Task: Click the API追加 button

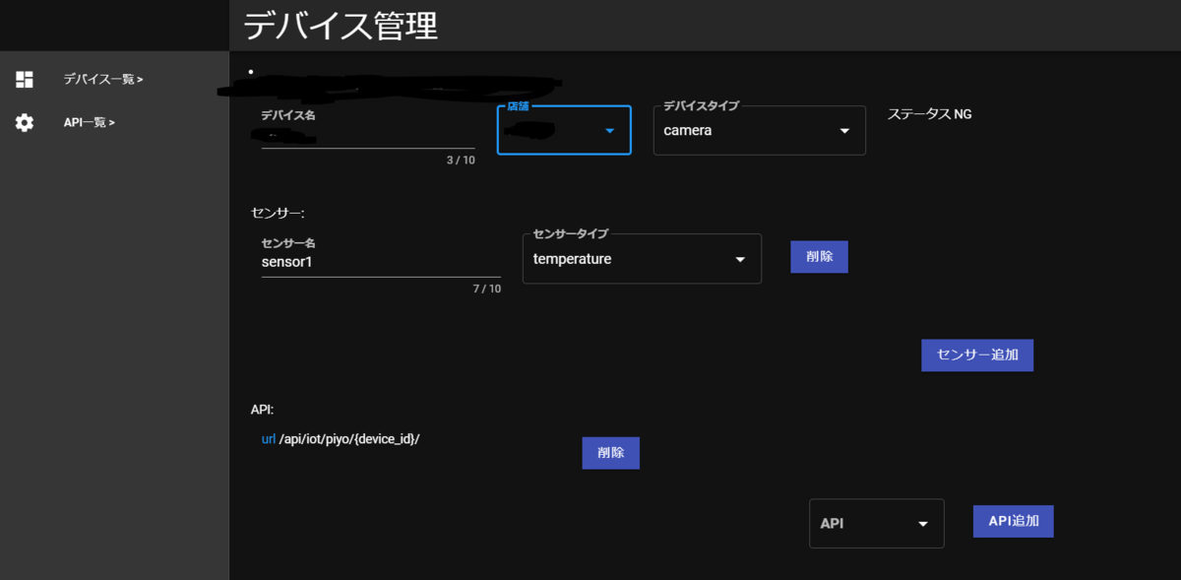Action: tap(1014, 521)
